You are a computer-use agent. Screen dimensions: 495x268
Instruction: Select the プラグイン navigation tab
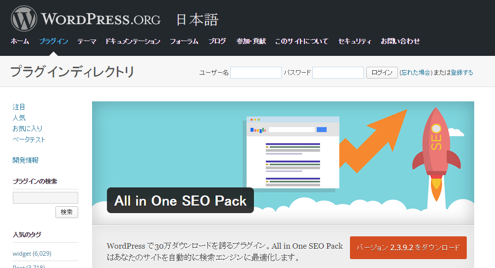tap(53, 42)
